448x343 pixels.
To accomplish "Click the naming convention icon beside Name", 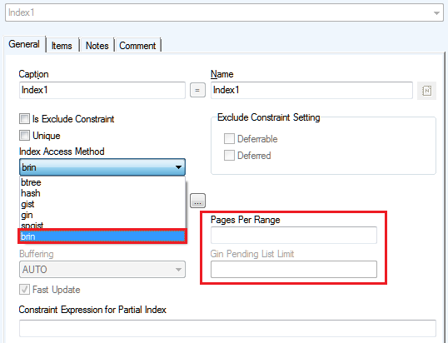I will coord(426,91).
